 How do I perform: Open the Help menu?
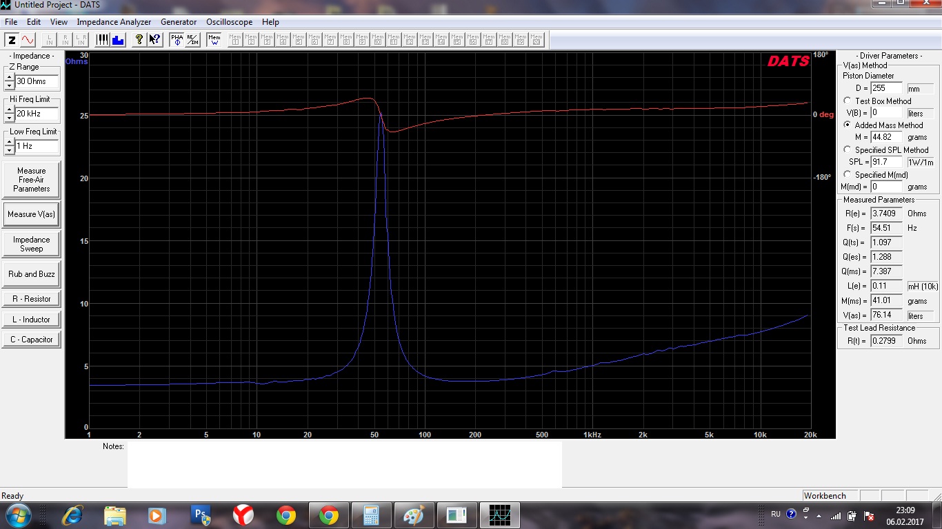(270, 22)
